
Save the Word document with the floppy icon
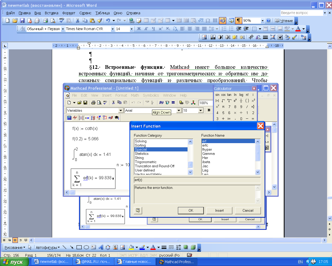click(22, 21)
